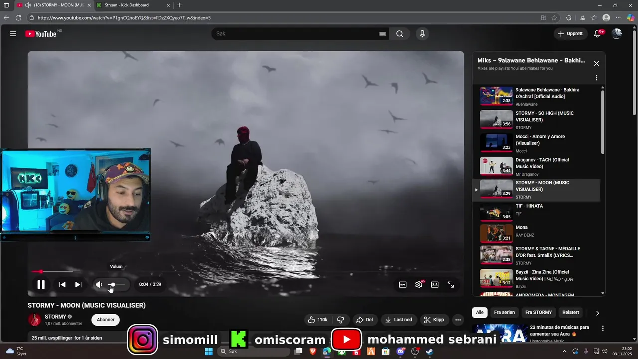Toggle subtitles on the player
Viewport: 638px width, 359px height.
(x=403, y=284)
